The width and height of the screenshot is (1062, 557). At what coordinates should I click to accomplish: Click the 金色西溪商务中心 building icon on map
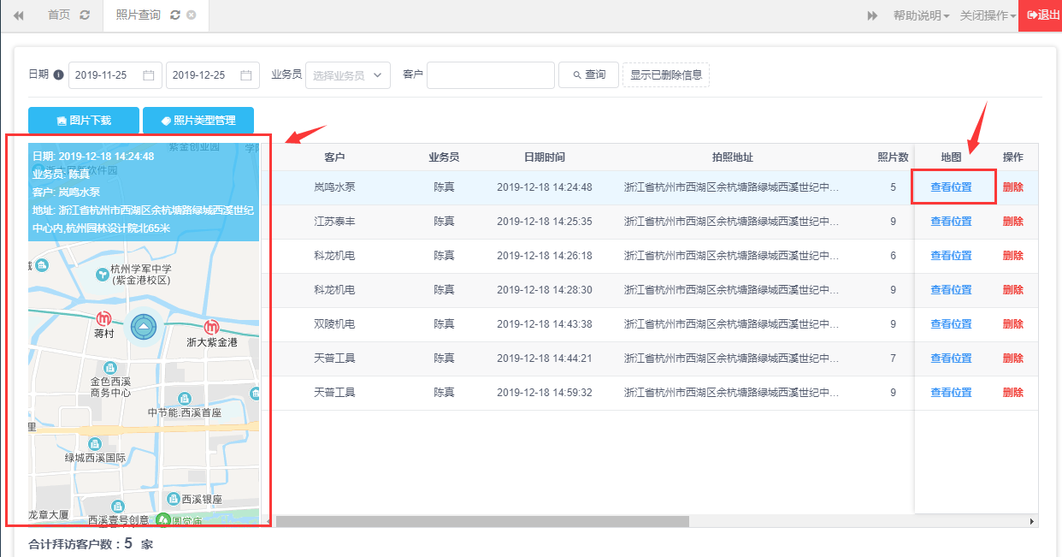pos(110,367)
